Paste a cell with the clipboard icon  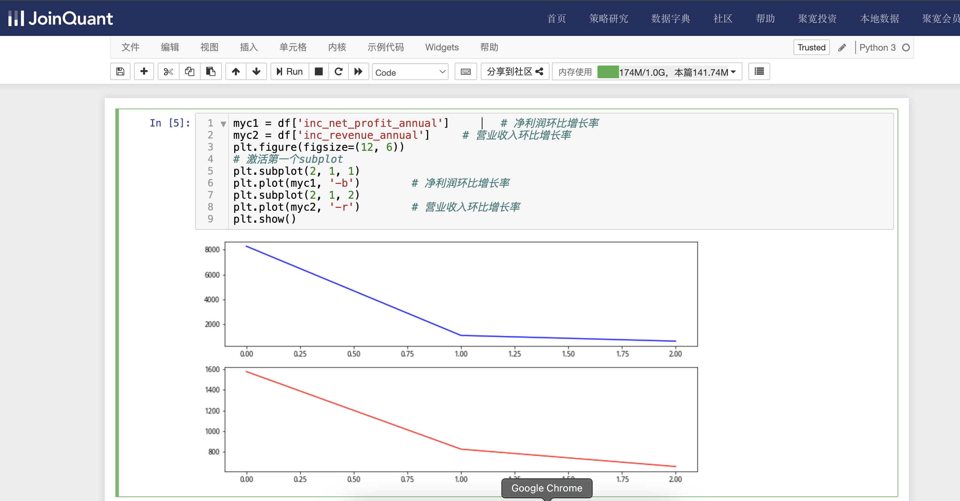pos(211,72)
